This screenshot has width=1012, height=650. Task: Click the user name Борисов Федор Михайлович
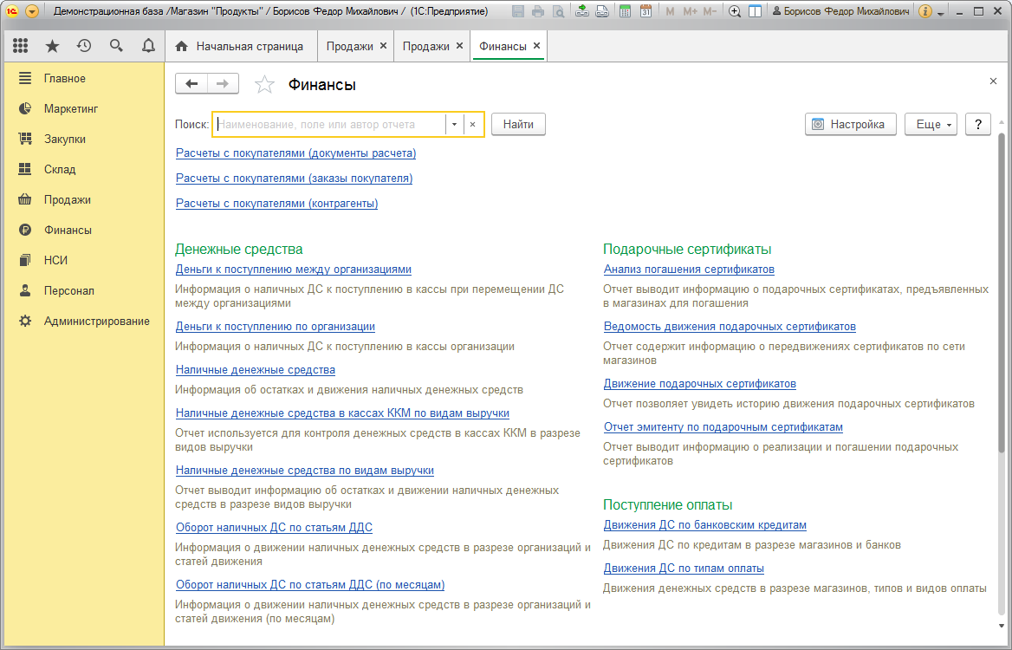(x=841, y=11)
